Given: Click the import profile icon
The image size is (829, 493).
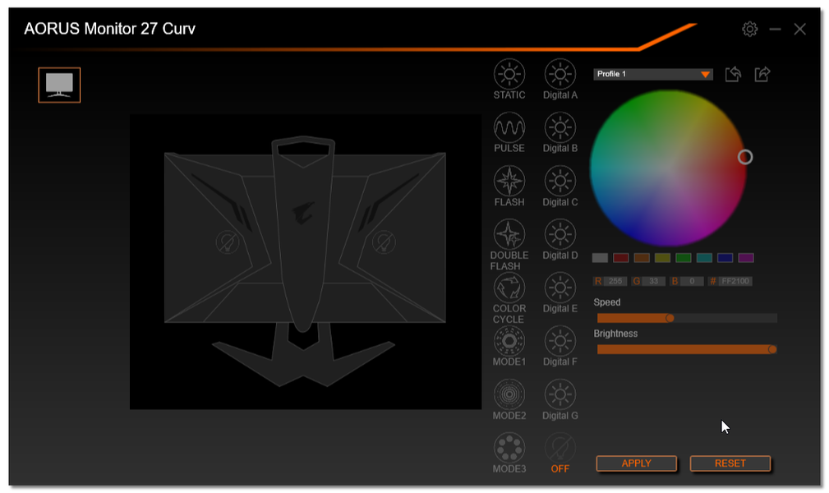Looking at the screenshot, I should (x=733, y=74).
